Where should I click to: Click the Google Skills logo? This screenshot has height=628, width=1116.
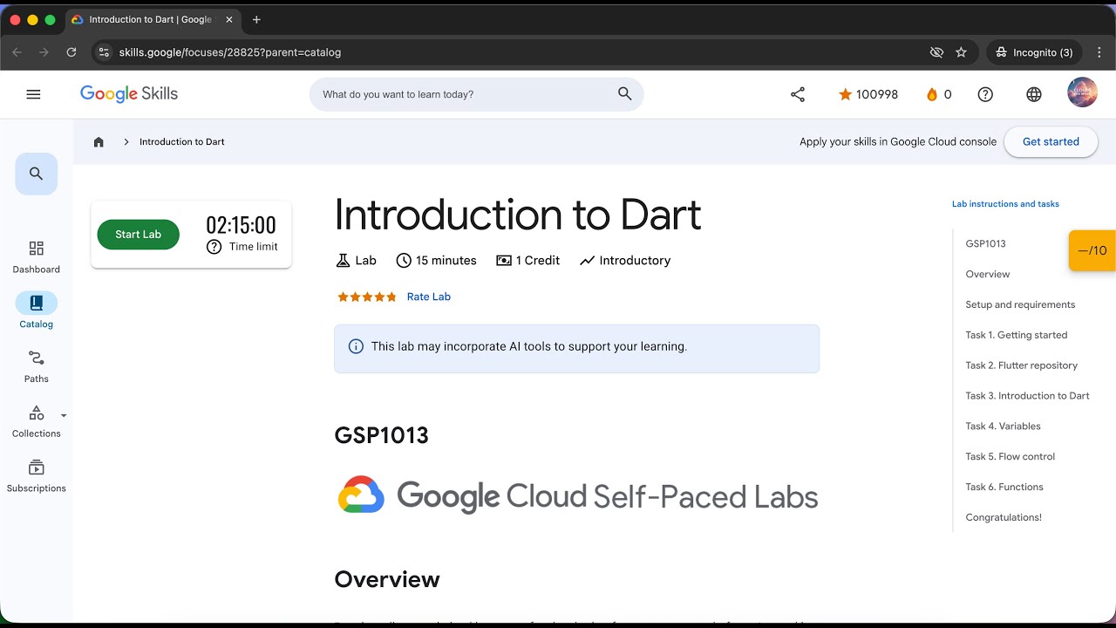pos(129,94)
